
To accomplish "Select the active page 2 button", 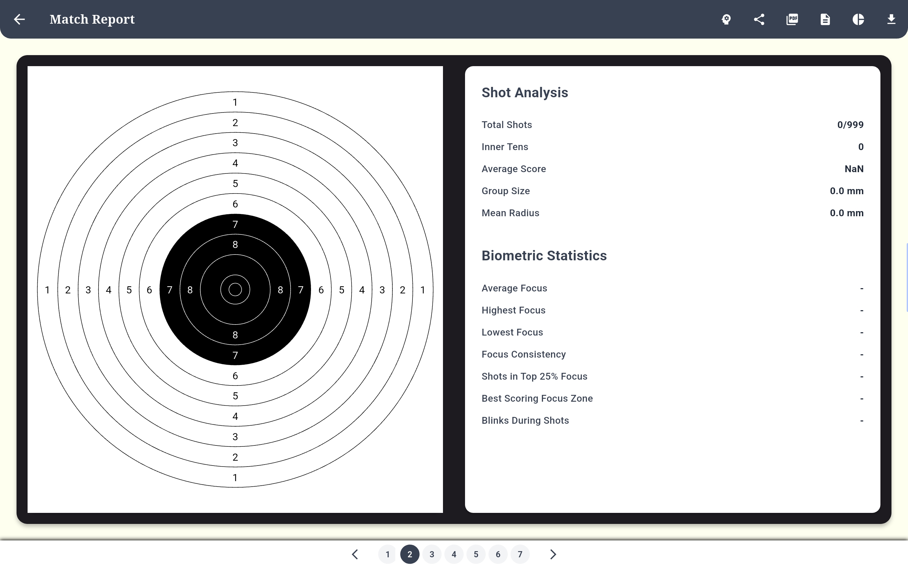I will [410, 554].
